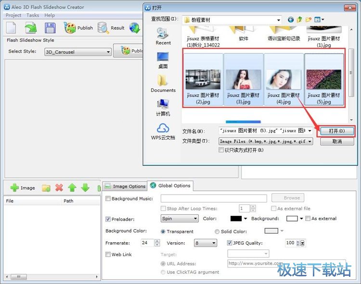Screen dimensions: 361x284
Task: Increase the Framerate stepper value
Action: click(157, 241)
